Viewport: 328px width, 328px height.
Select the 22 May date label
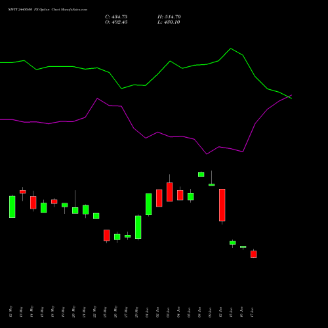pos(95,312)
